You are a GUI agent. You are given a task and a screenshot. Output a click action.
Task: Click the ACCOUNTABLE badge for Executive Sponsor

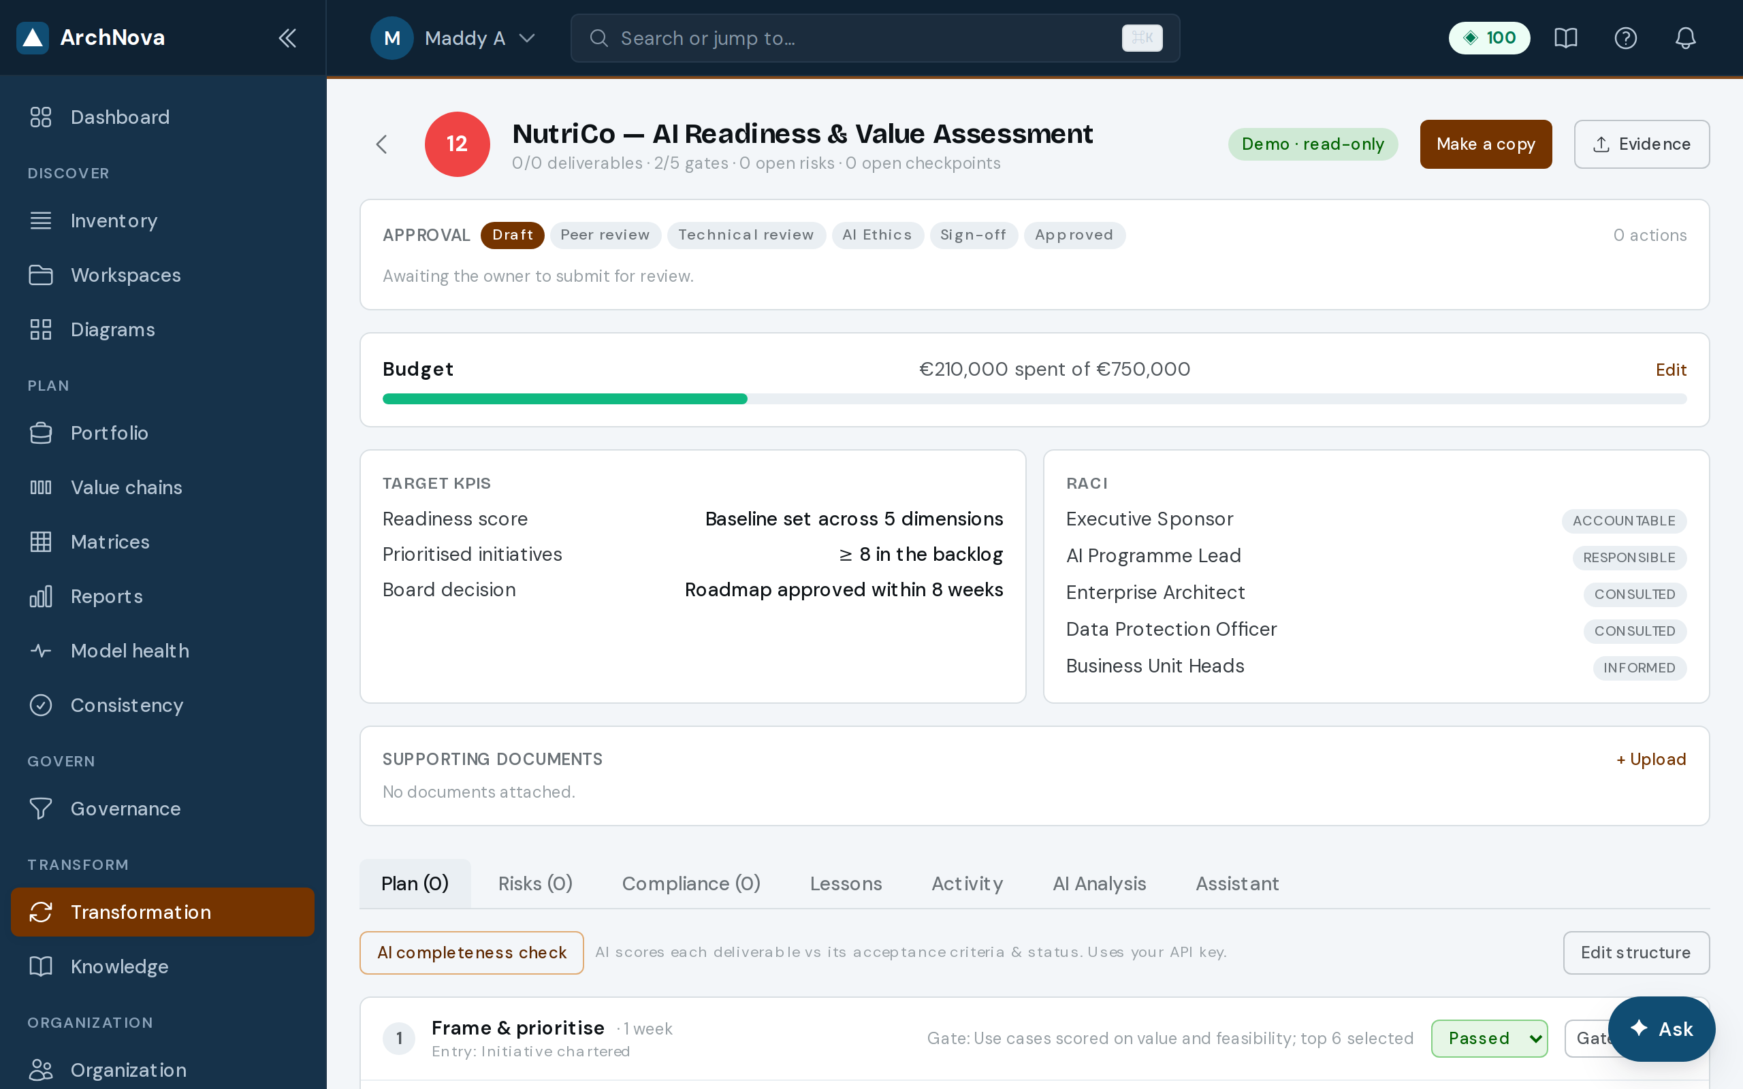(x=1623, y=521)
